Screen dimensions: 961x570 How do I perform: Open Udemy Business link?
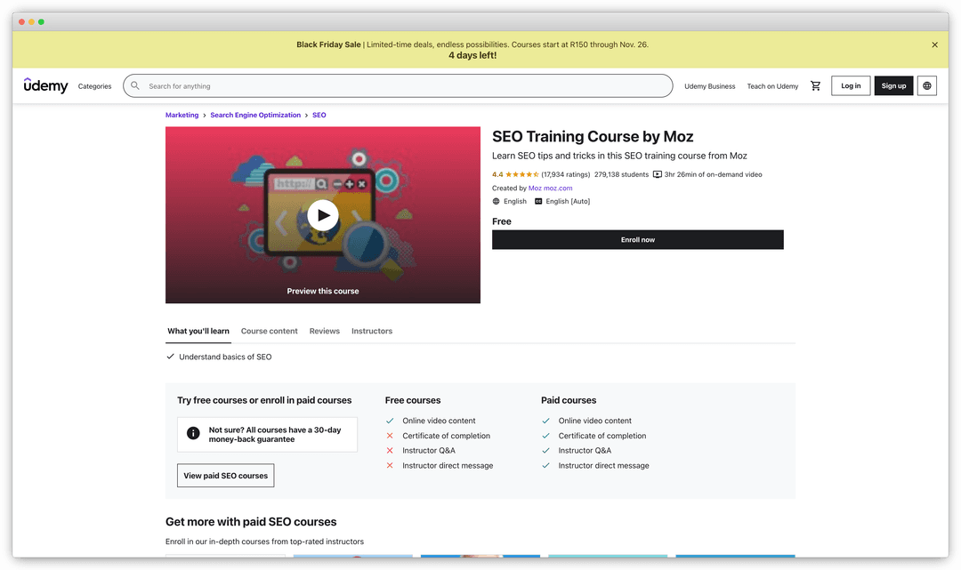[x=710, y=86]
